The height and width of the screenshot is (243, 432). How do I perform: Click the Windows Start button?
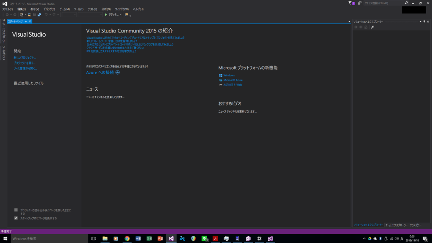tap(5, 239)
